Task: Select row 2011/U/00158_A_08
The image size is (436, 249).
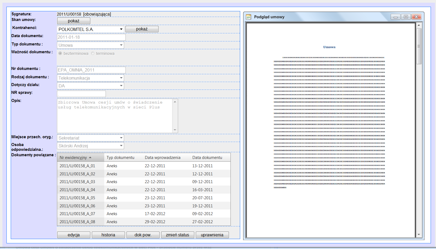Action: [144, 222]
